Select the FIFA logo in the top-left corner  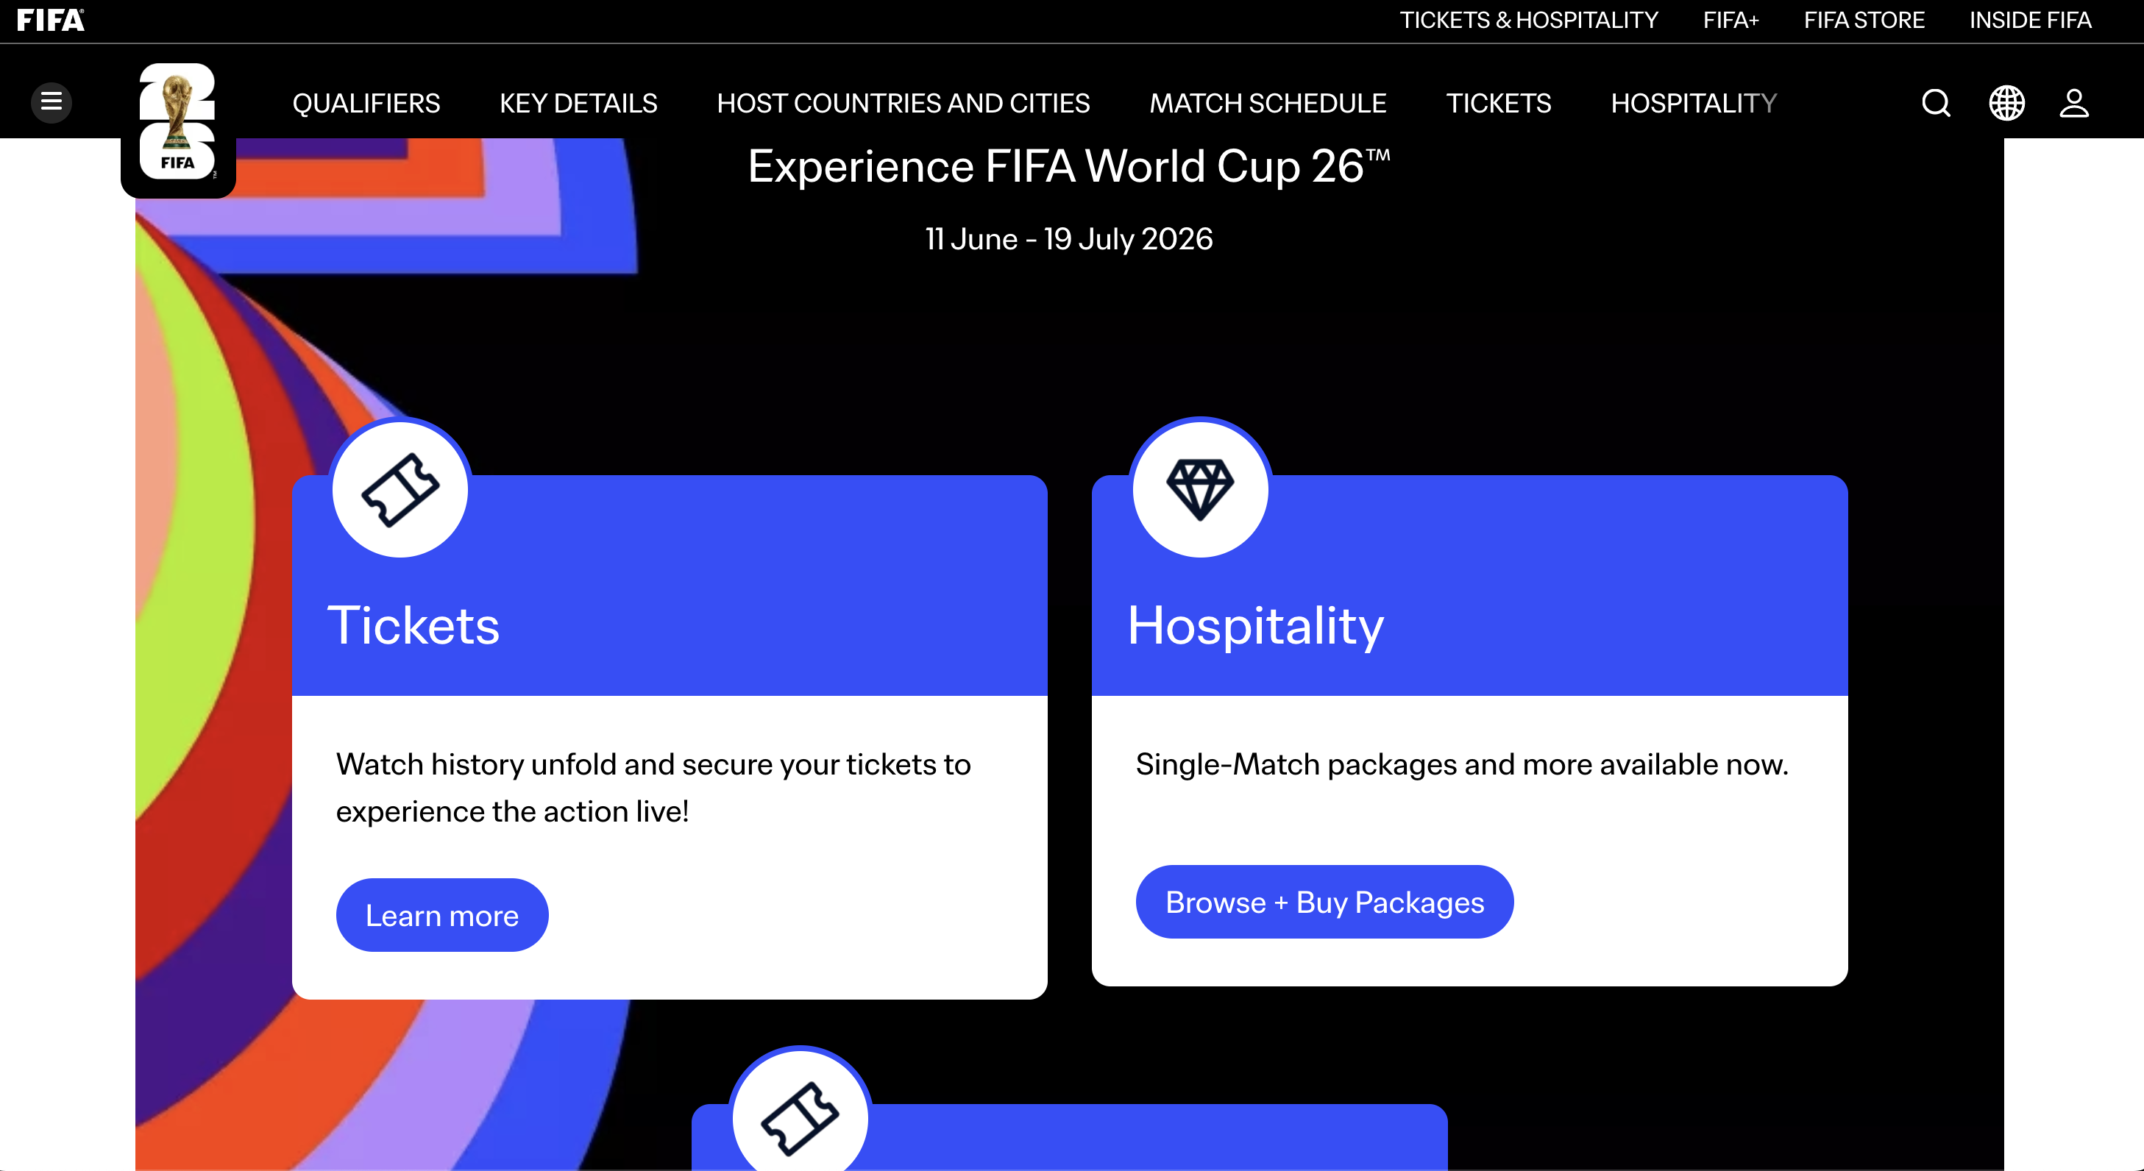coord(49,20)
